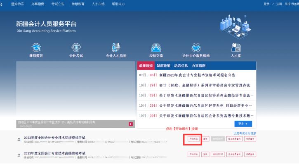Switch to the 制度政策 tab
This screenshot has width=299, height=164.
click(x=163, y=66)
